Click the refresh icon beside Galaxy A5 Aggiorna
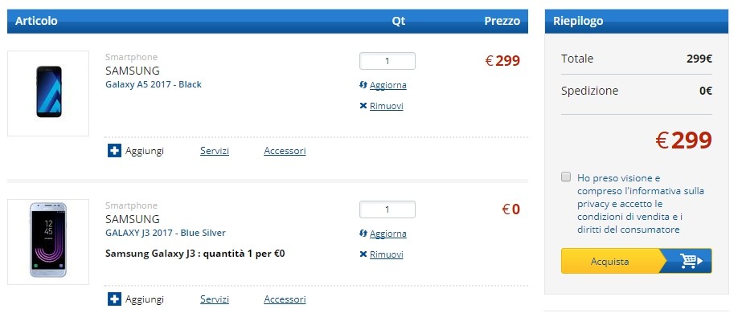This screenshot has width=738, height=313. click(x=363, y=85)
